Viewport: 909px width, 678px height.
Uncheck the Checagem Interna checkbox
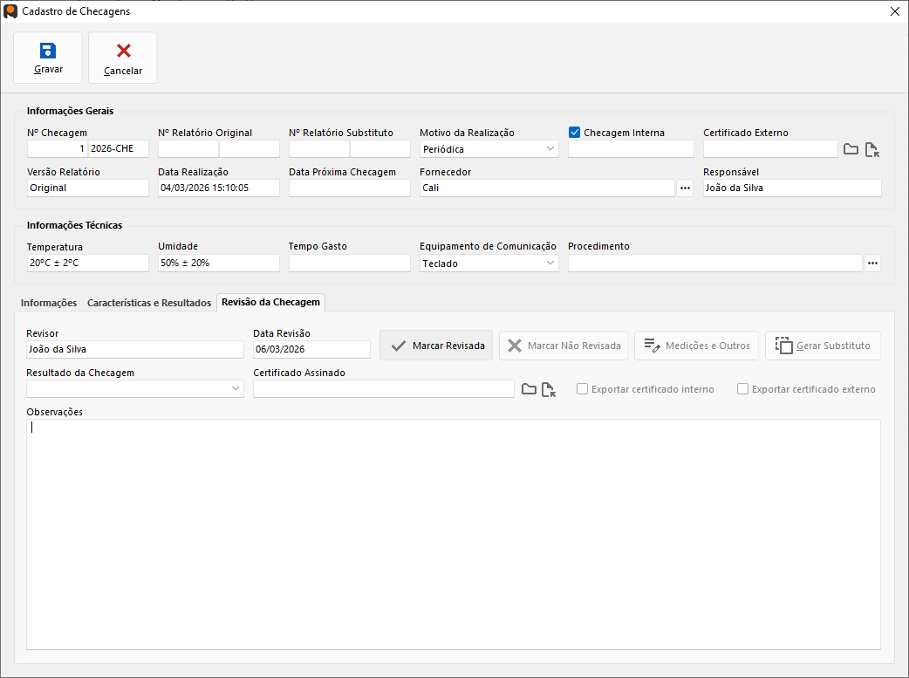pyautogui.click(x=575, y=133)
